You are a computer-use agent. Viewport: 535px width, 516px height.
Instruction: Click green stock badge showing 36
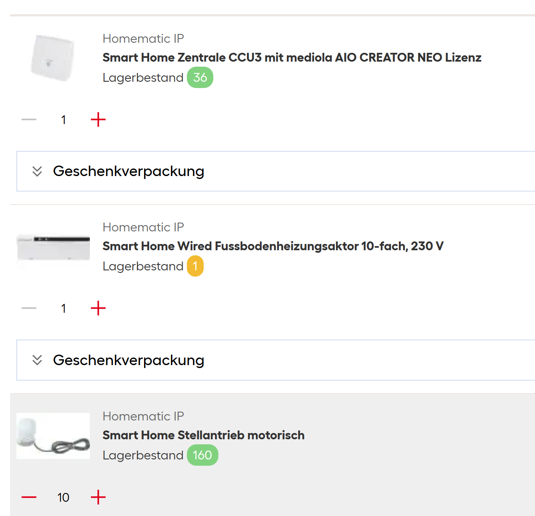(200, 78)
